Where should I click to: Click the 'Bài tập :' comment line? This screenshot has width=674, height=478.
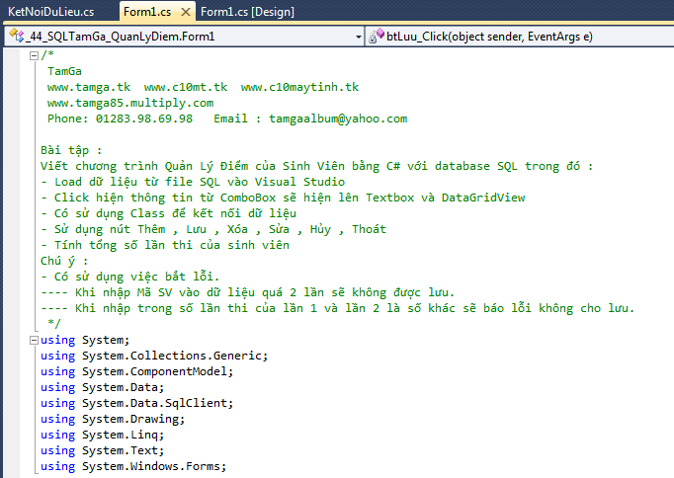click(71, 150)
